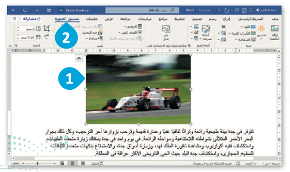Click the Share button
The height and width of the screenshot is (172, 290).
(32, 19)
